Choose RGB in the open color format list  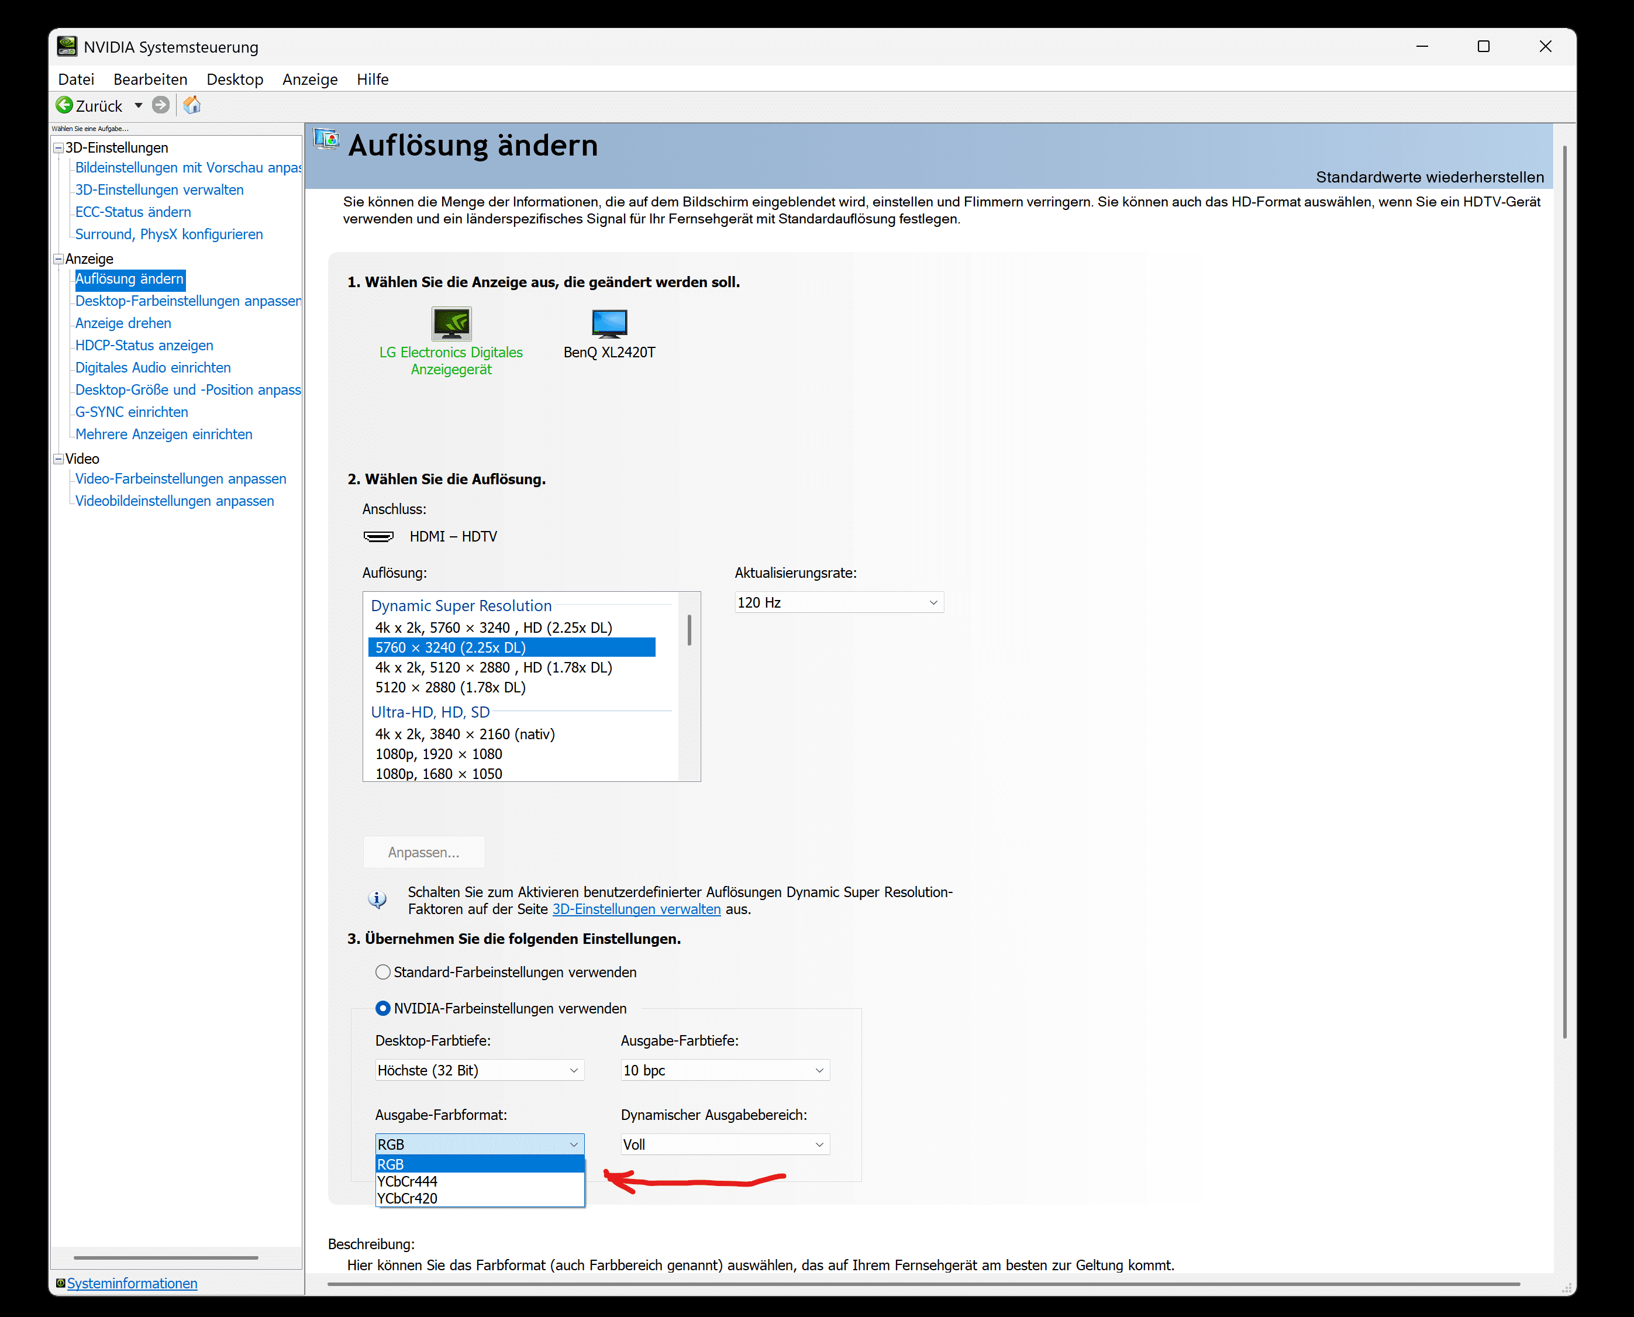coord(480,1164)
